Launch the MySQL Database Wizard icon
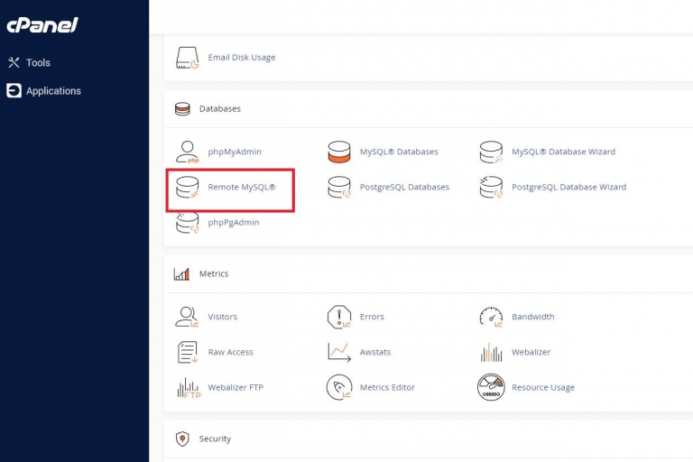693x462 pixels. pos(491,152)
